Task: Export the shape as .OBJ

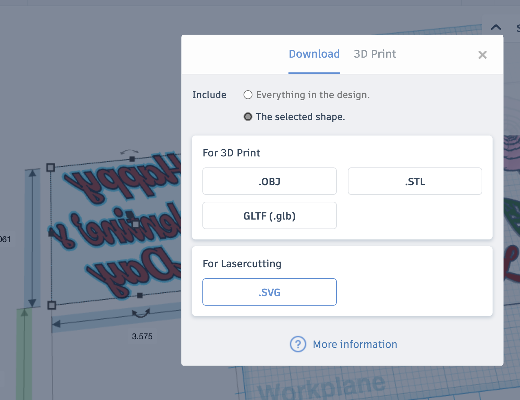Action: click(270, 181)
